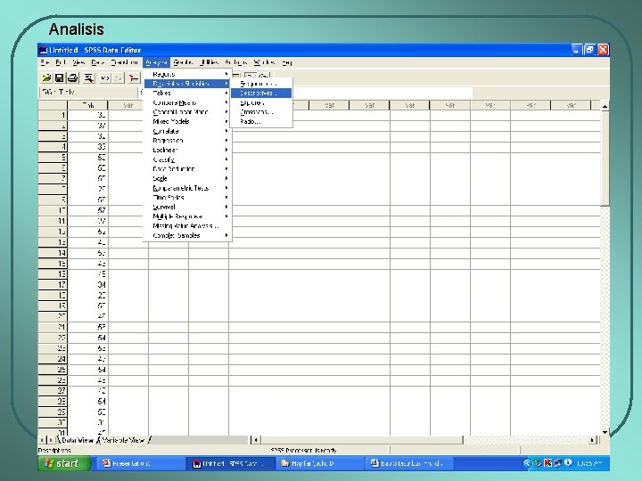Switch to the Data View tab

coord(78,440)
